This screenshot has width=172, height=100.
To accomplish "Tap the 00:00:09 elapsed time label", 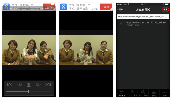I will pyautogui.click(x=13, y=9).
